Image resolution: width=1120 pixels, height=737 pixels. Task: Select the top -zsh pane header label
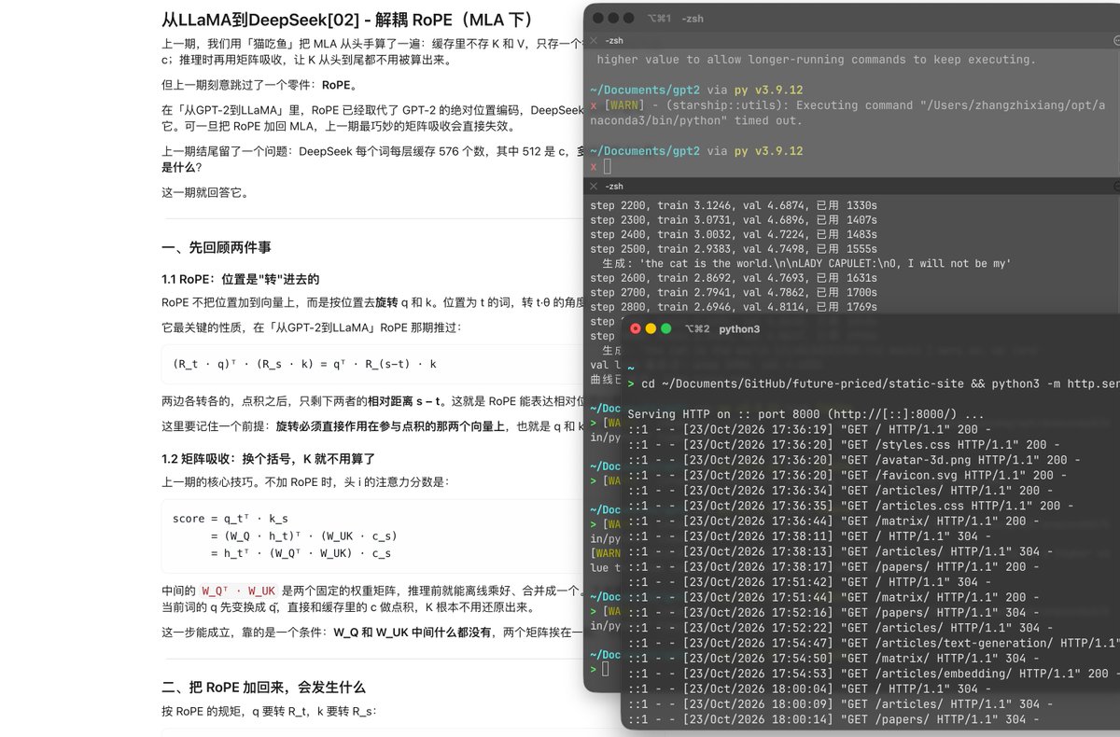pos(613,41)
